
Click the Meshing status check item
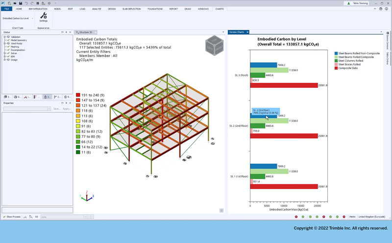coord(15,47)
